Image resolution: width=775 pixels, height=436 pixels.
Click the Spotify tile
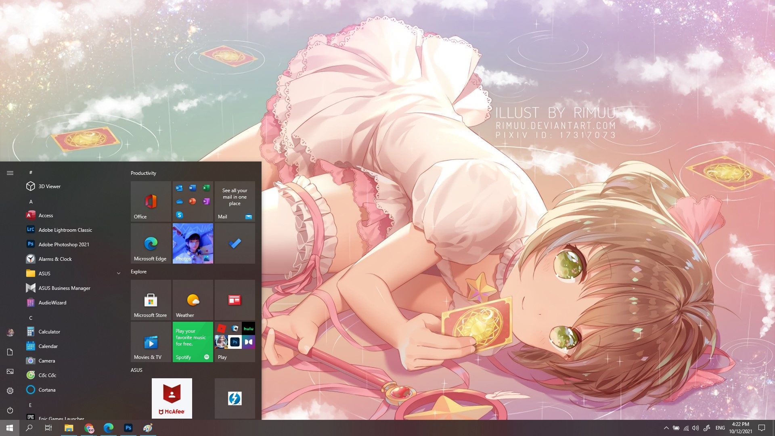(193, 342)
